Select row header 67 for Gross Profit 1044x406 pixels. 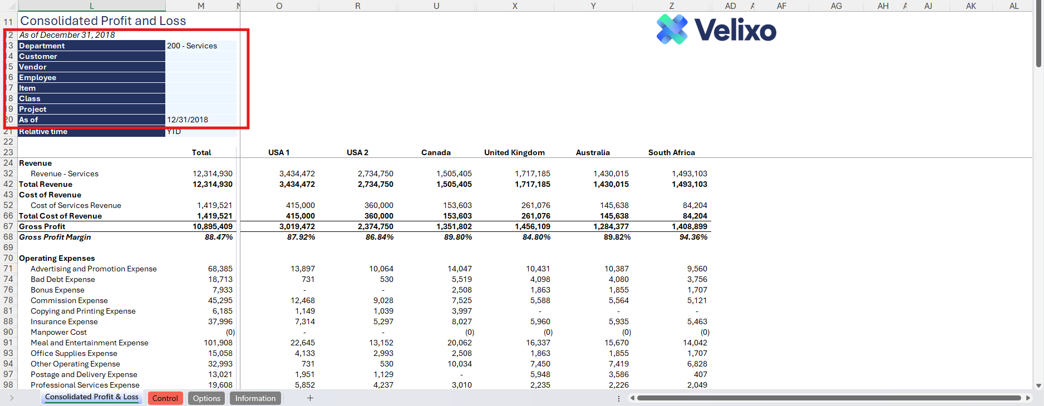[x=8, y=226]
